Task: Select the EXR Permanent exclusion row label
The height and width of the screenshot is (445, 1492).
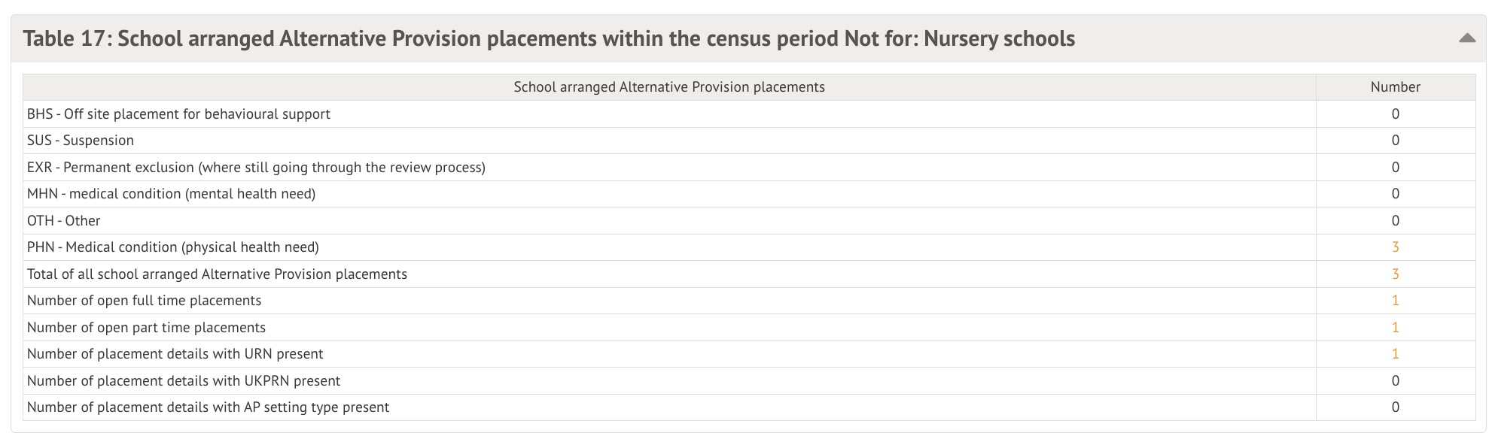Action: [x=256, y=168]
